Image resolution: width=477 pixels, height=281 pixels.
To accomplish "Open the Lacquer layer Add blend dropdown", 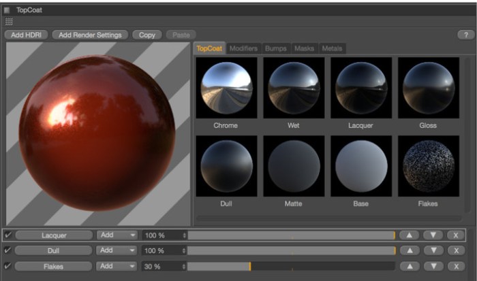I will [117, 235].
